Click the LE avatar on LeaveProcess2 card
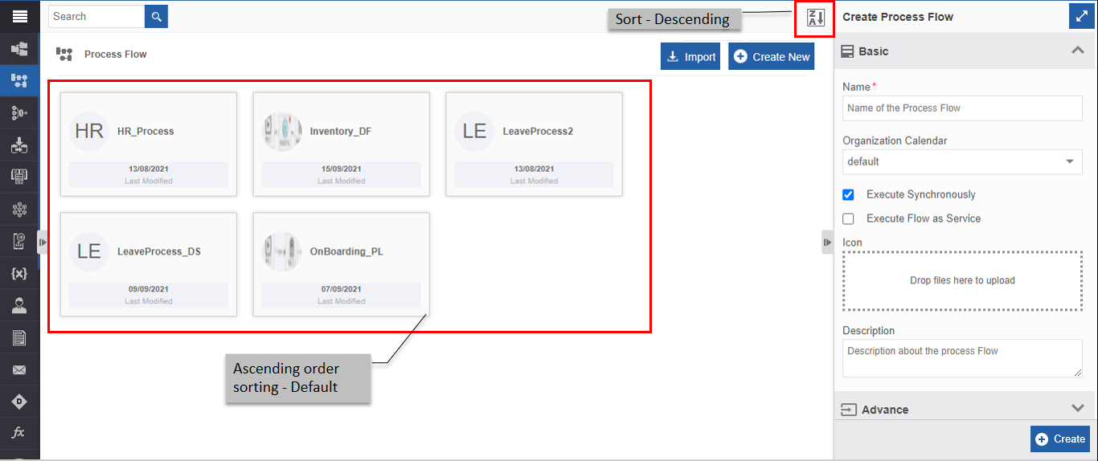The width and height of the screenshot is (1098, 461). pos(474,131)
